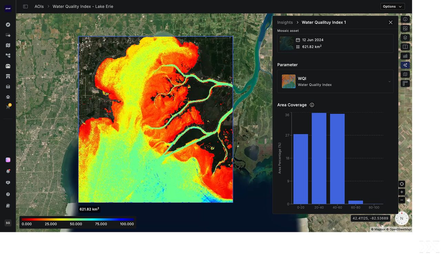Click Water Qualituy Index 1 breadcrumb title
Screen dimensions: 441x255
click(324, 22)
